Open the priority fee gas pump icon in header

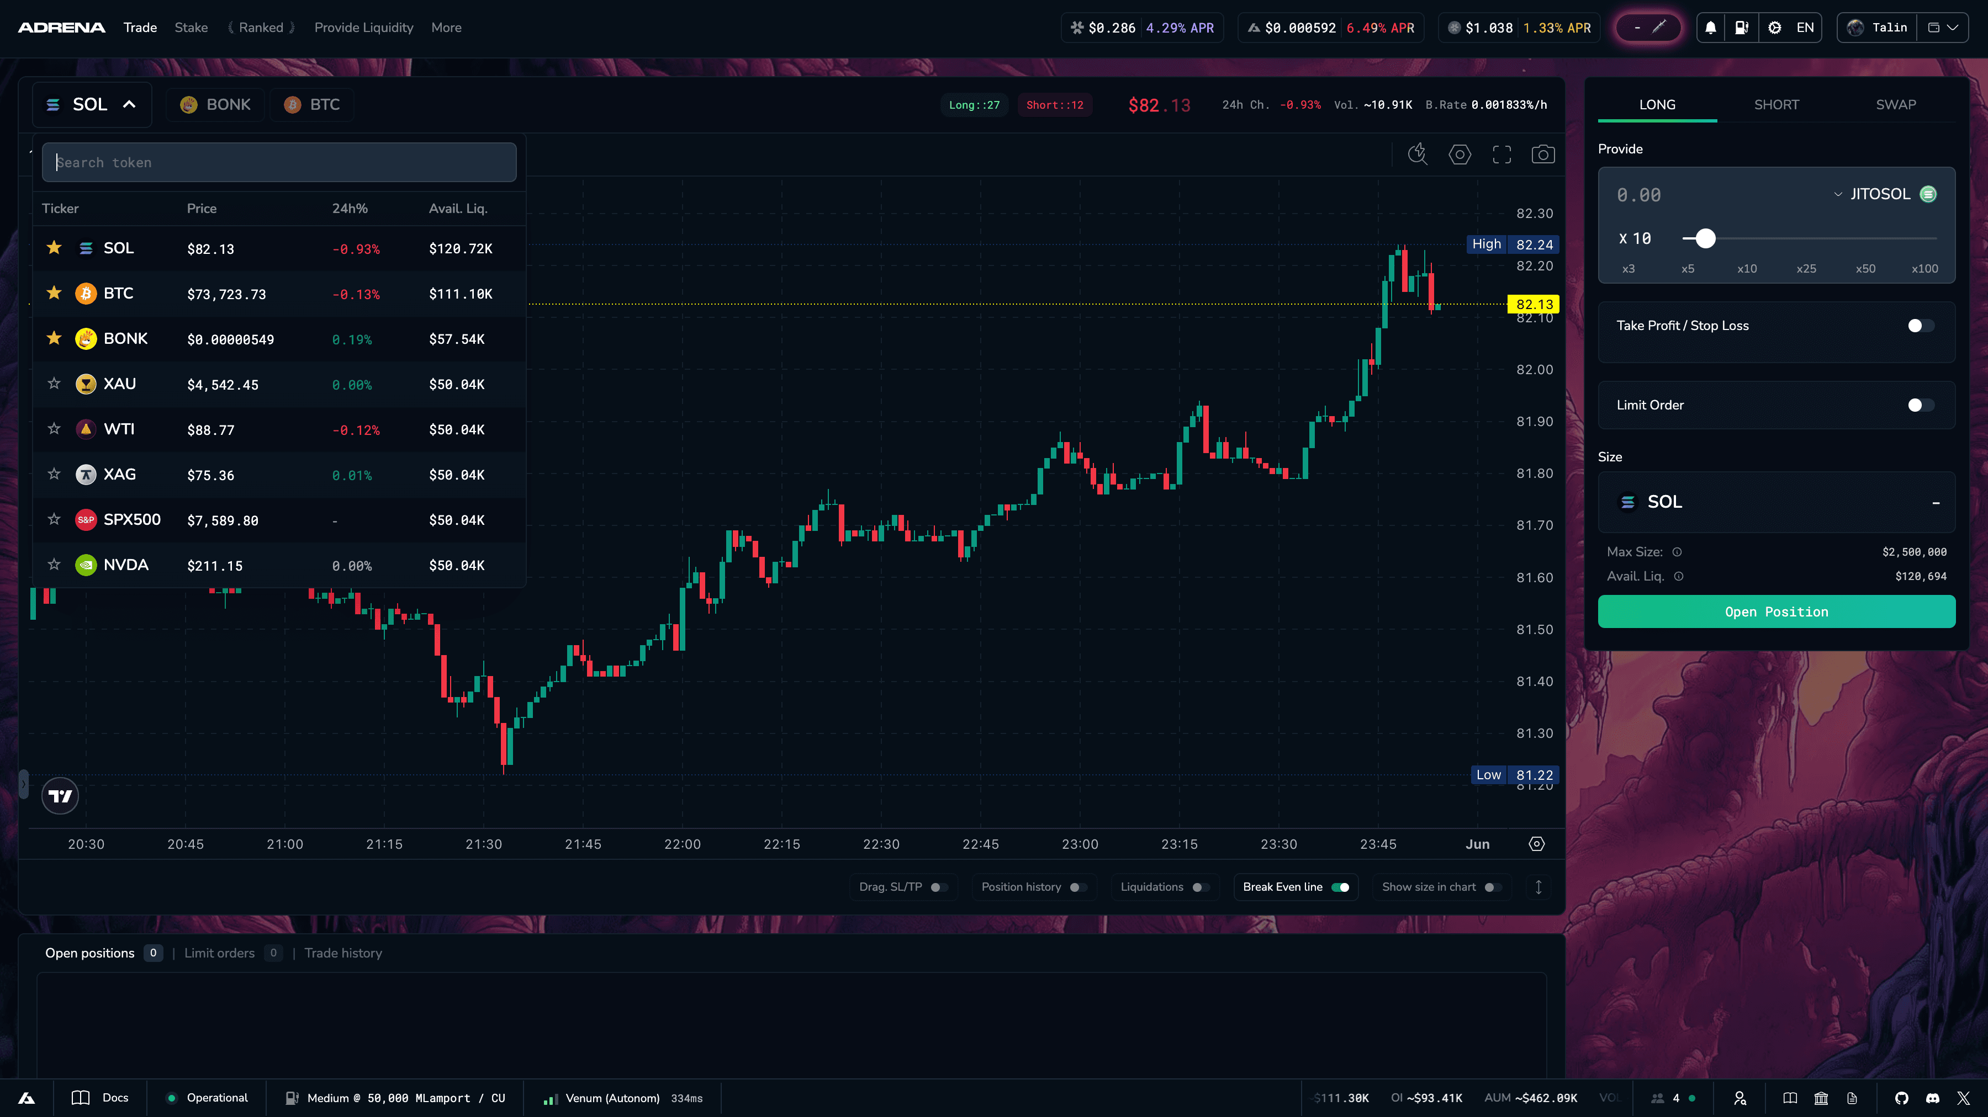(1742, 28)
